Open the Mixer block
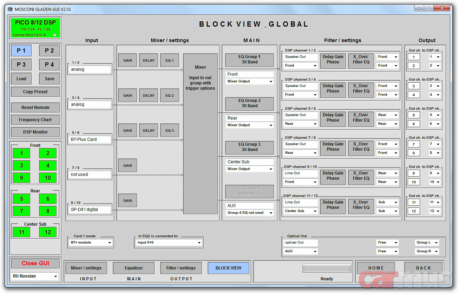 point(201,134)
